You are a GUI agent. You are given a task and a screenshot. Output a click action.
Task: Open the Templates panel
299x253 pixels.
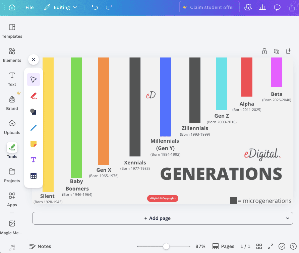[x=12, y=31]
